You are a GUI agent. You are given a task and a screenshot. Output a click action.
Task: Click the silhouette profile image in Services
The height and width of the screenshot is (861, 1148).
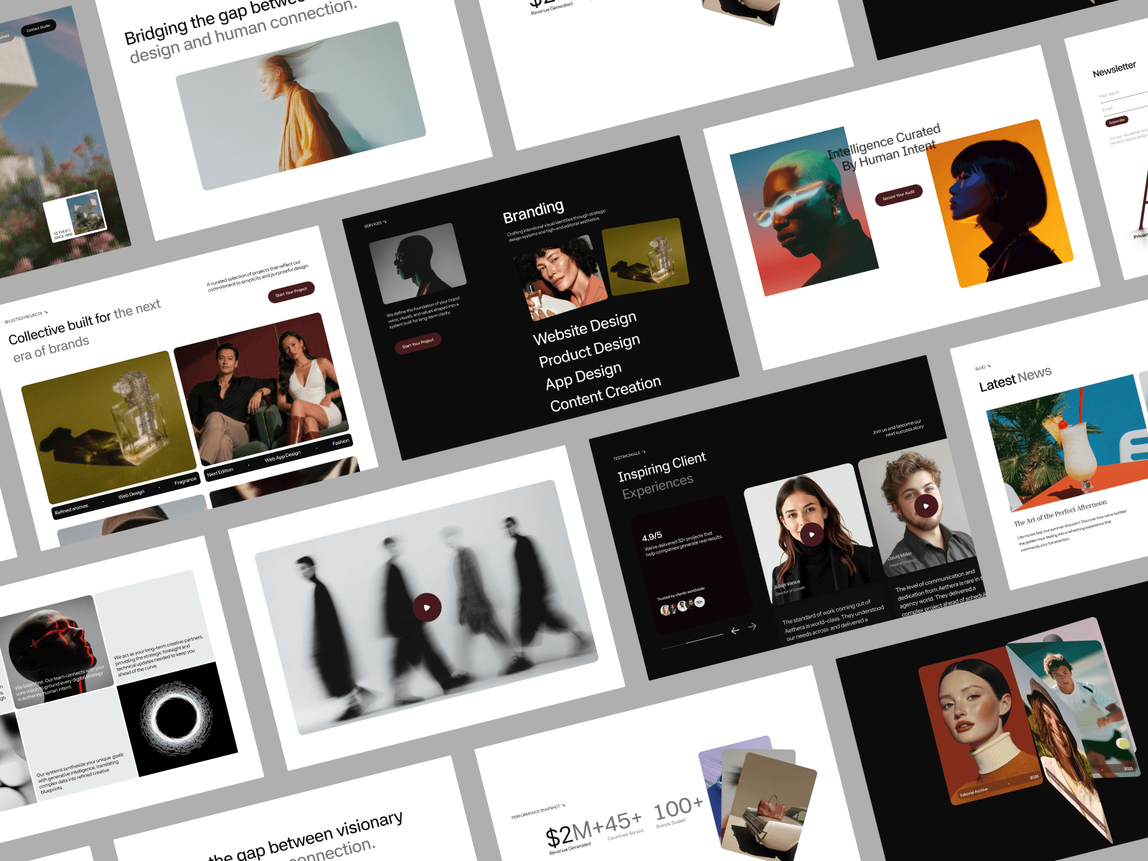tap(418, 263)
